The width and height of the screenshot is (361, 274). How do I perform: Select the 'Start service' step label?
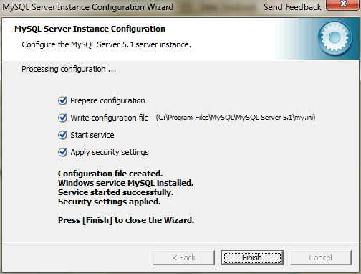[92, 135]
